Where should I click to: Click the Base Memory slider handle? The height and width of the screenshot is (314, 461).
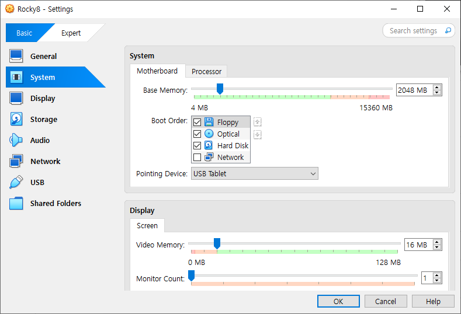pos(220,88)
